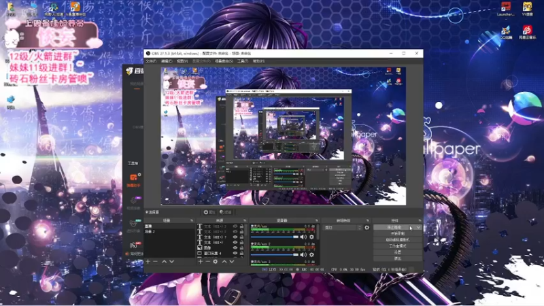This screenshot has height=306, width=544.
Task: Move scene up with arrow in Scenes panel
Action: tap(164, 261)
